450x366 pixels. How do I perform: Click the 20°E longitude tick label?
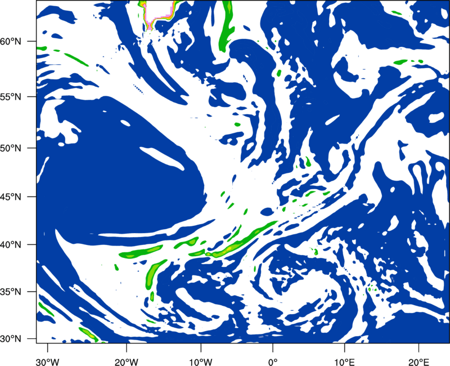pyautogui.click(x=418, y=362)
